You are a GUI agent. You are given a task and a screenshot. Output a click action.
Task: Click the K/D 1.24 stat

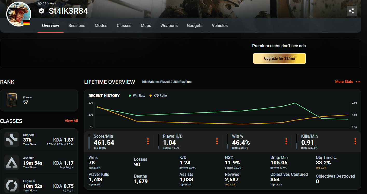tap(188, 162)
